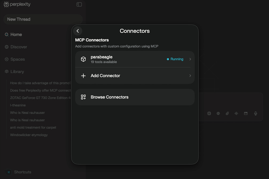Click the Browse Connectors grid icon
The image size is (269, 179).
tap(83, 97)
